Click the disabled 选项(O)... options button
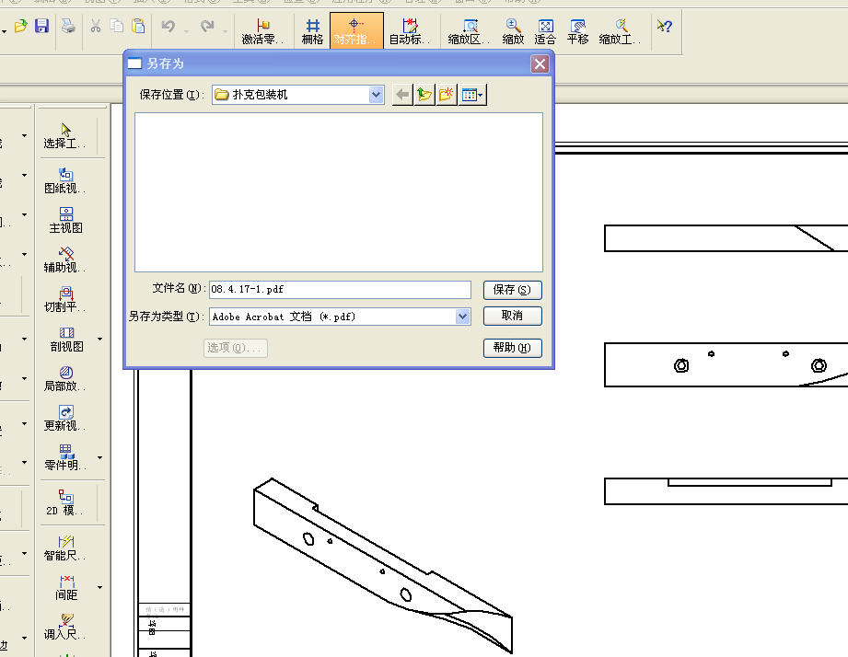The height and width of the screenshot is (657, 848). tap(236, 348)
